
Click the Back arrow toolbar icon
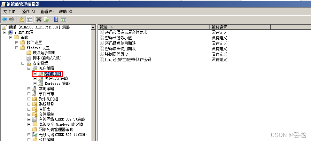coord(4,19)
